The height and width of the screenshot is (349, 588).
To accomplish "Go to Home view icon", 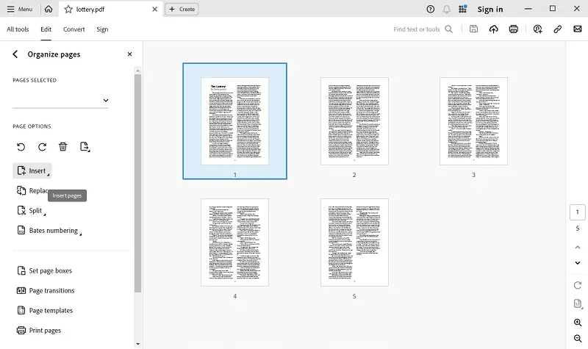I will coord(49,9).
